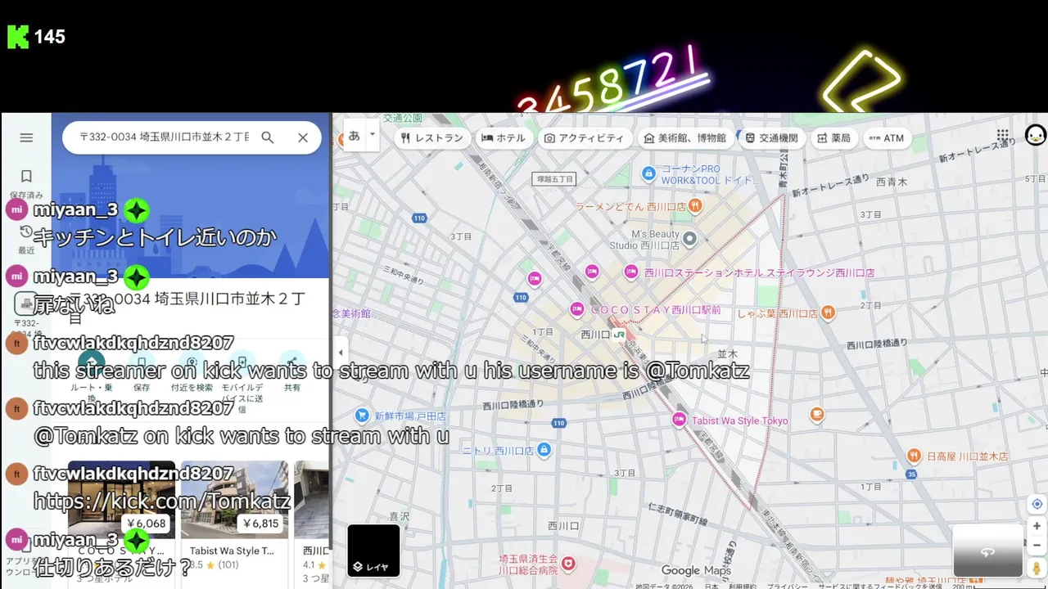Viewport: 1048px width, 589px height.
Task: Zoom out with minus button
Action: coord(1037,545)
